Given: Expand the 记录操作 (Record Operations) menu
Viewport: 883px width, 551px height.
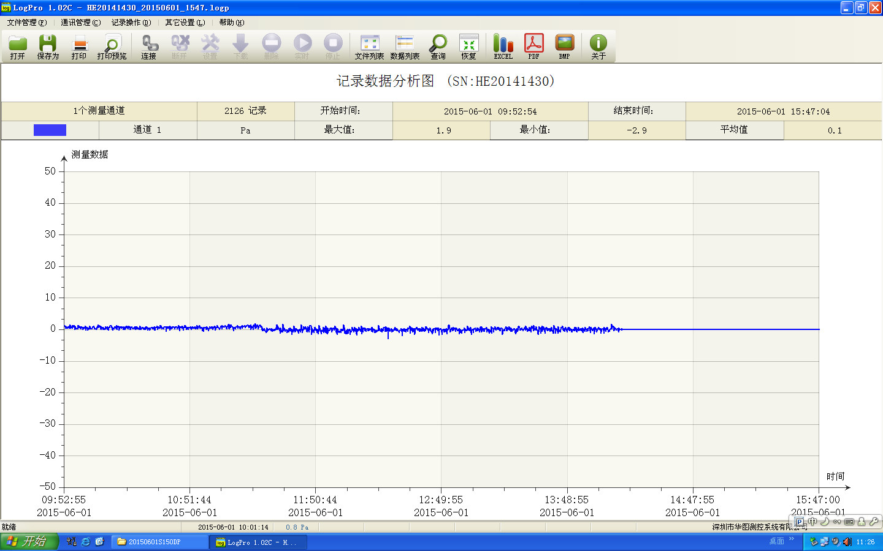Looking at the screenshot, I should coord(131,23).
